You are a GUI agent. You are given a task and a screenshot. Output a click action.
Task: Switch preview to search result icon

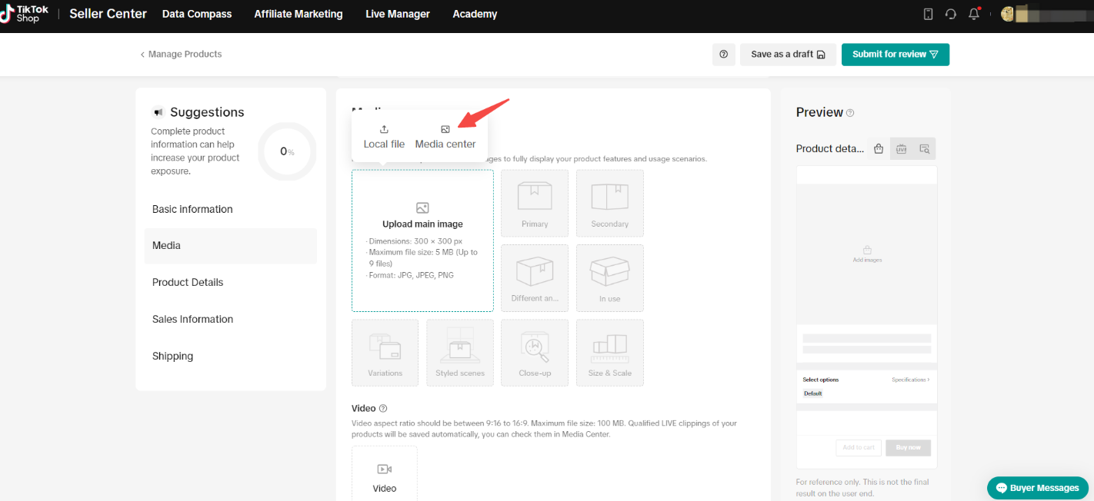point(924,149)
